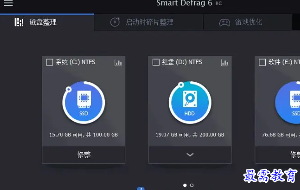Image resolution: width=300 pixels, height=190 pixels.
Task: Open the chart report for drive C:
Action: [x=118, y=63]
